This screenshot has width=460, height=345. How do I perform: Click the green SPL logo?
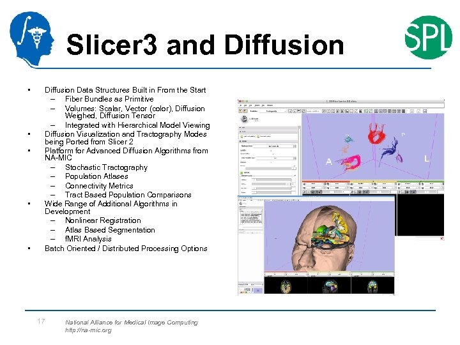[428, 37]
